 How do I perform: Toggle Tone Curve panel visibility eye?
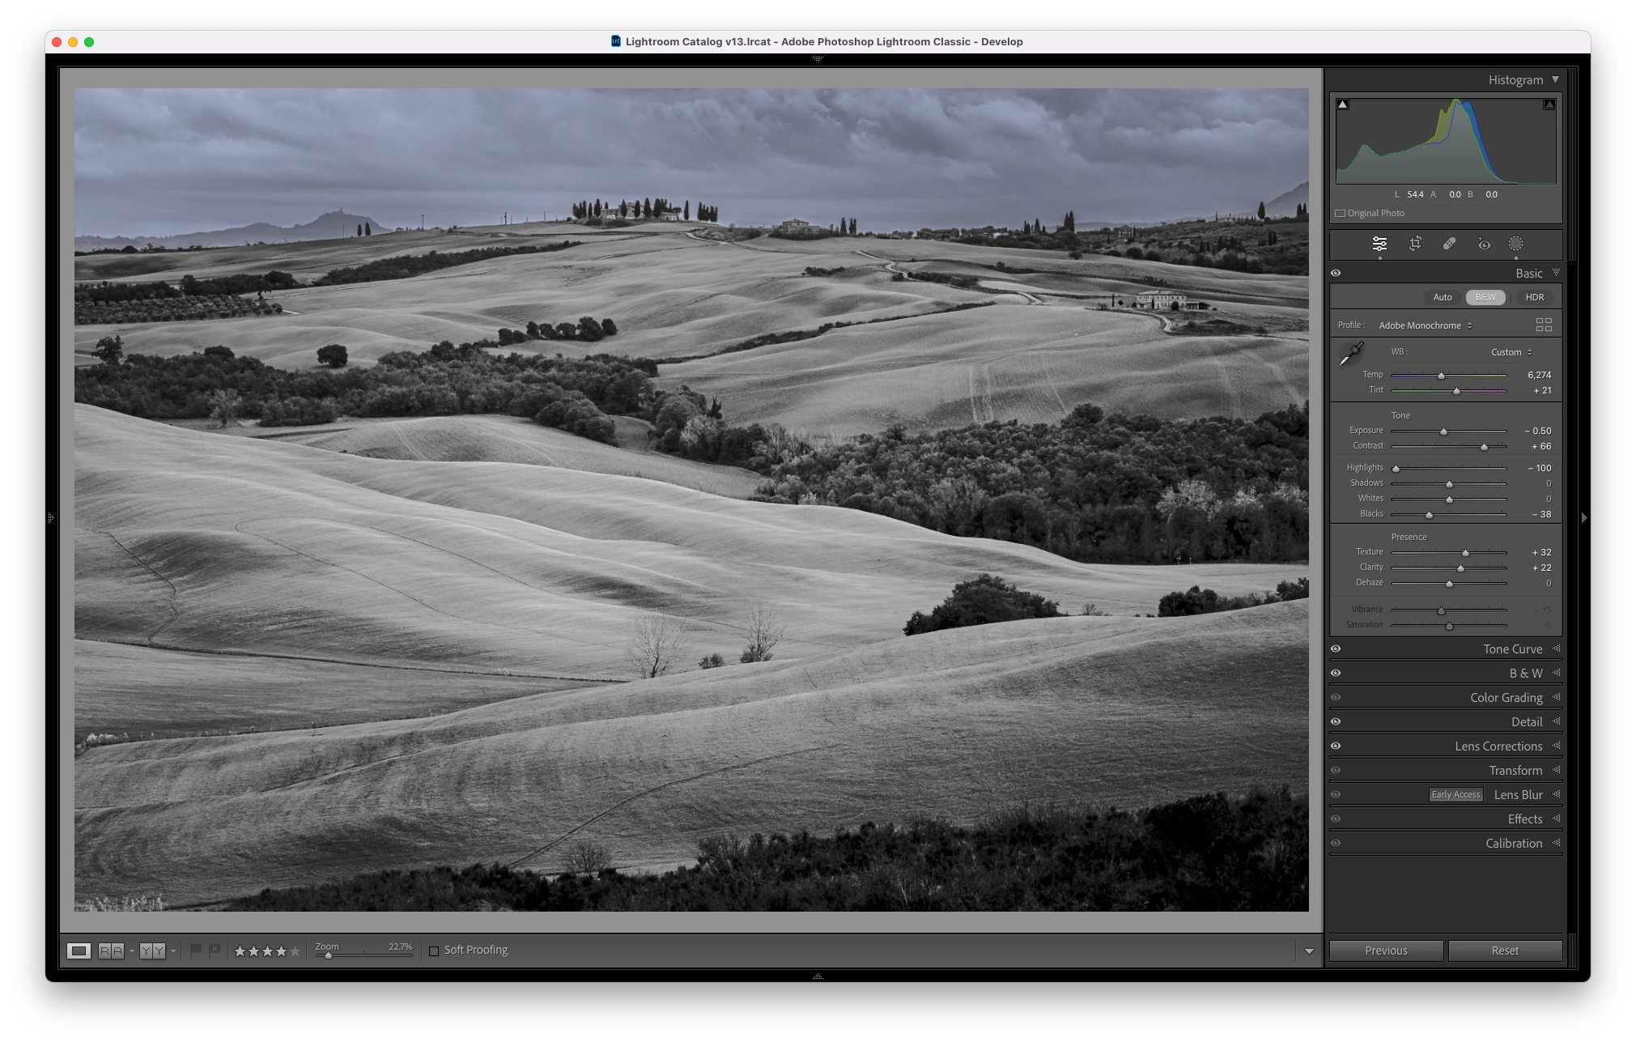(1336, 649)
